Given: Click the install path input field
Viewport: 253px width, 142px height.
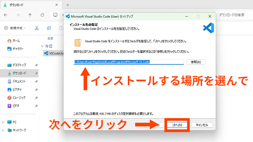Looking at the screenshot, I should (128, 62).
